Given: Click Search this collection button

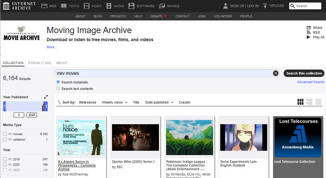Looking at the screenshot, I should coord(304,73).
